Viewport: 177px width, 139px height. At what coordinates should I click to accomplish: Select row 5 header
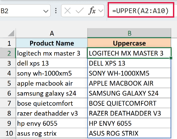[x=8, y=83]
